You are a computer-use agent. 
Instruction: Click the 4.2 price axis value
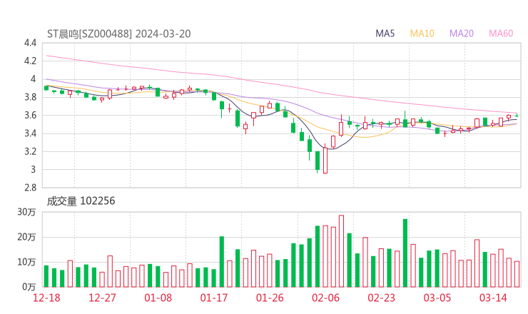[30, 61]
